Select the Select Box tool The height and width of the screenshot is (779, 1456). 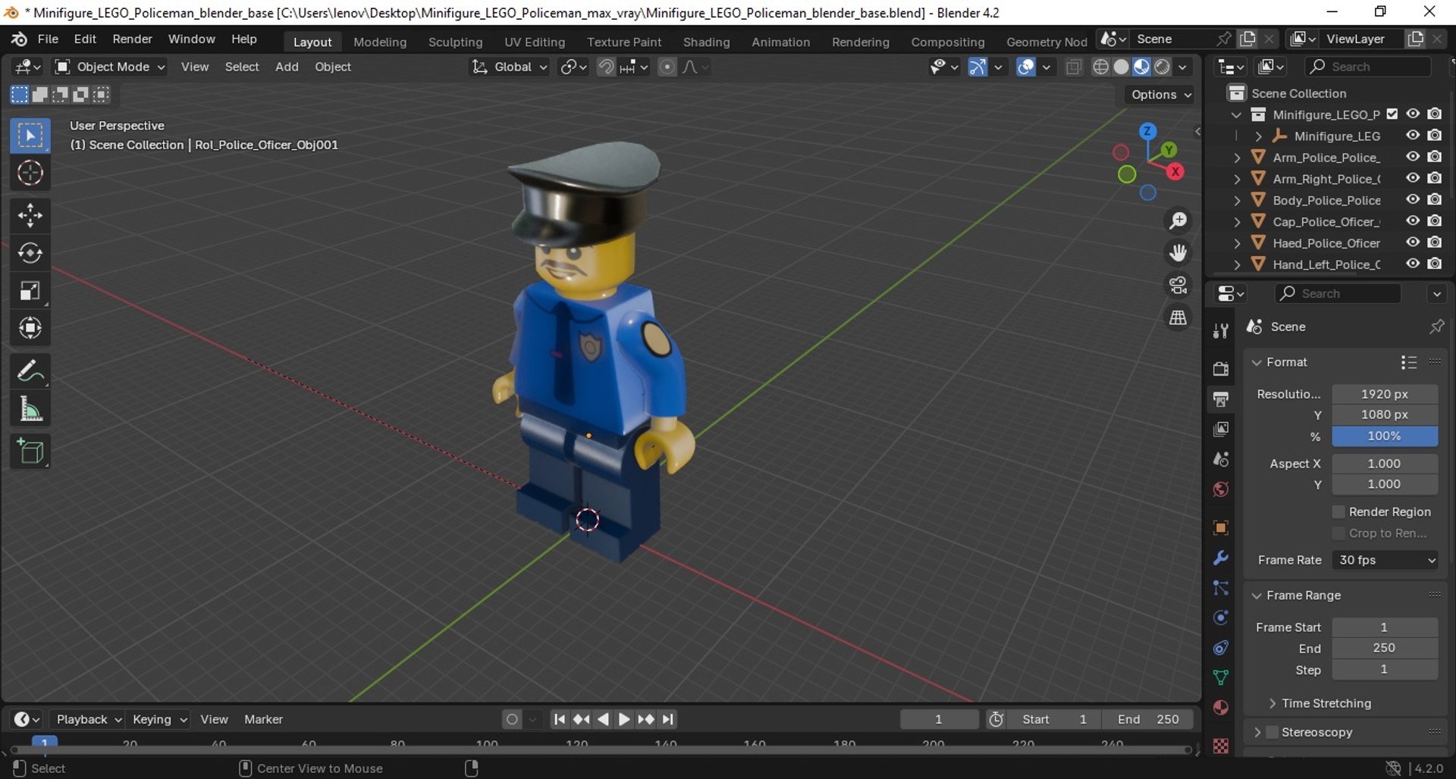(x=30, y=136)
